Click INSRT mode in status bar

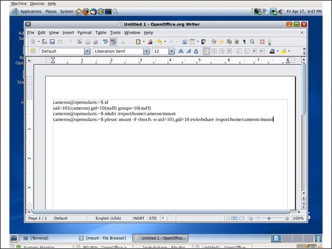[x=139, y=218]
